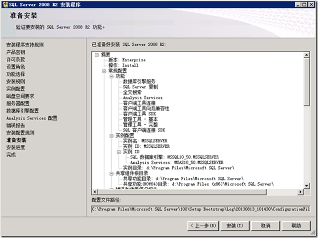
Task: Select 版本: Enterprise tree row
Action: click(127, 60)
